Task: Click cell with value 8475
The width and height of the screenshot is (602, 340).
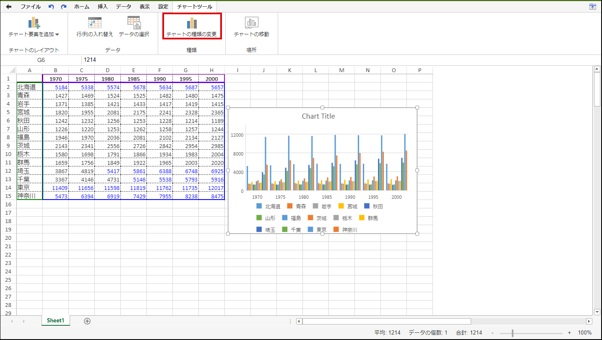Action: tap(211, 196)
